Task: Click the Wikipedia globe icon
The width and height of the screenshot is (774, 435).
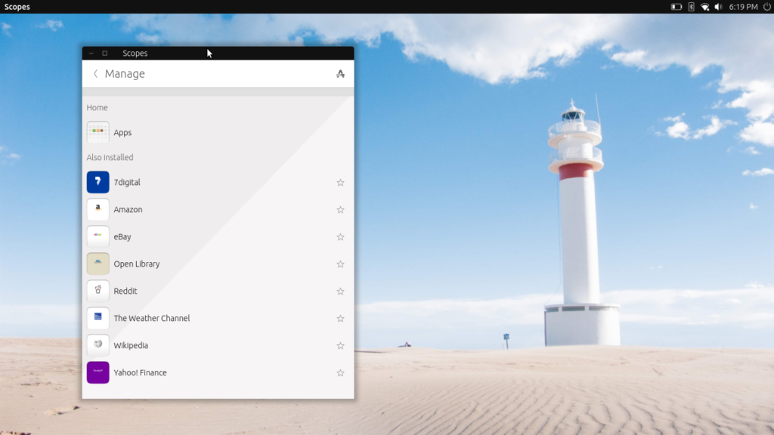Action: pyautogui.click(x=98, y=345)
